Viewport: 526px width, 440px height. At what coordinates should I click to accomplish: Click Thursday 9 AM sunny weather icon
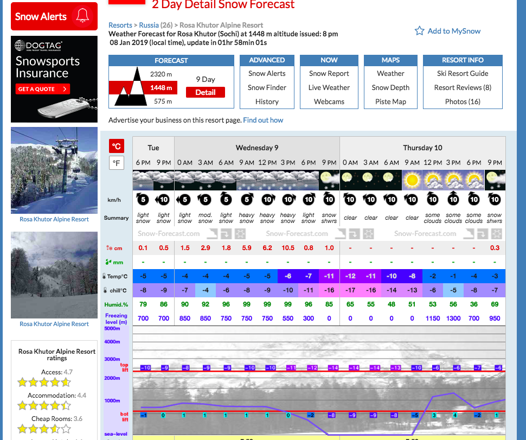click(x=412, y=180)
